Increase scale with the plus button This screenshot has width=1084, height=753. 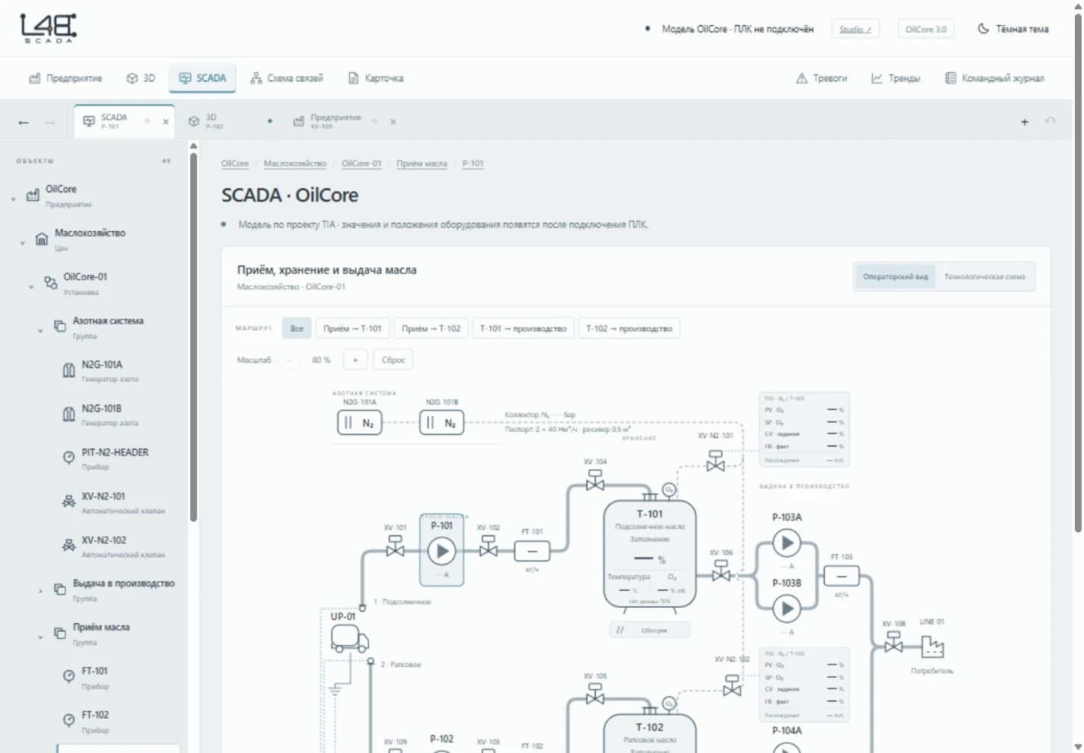click(355, 360)
